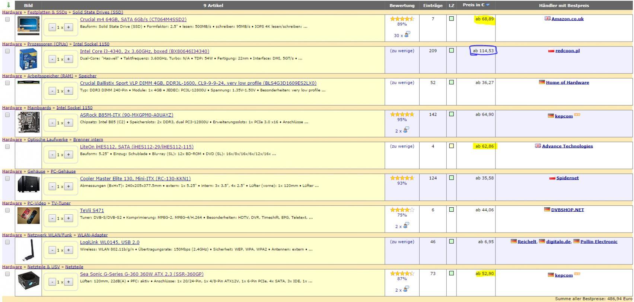Open the 2 x reviews icon for Sea Sonic G-360

pyautogui.click(x=406, y=289)
